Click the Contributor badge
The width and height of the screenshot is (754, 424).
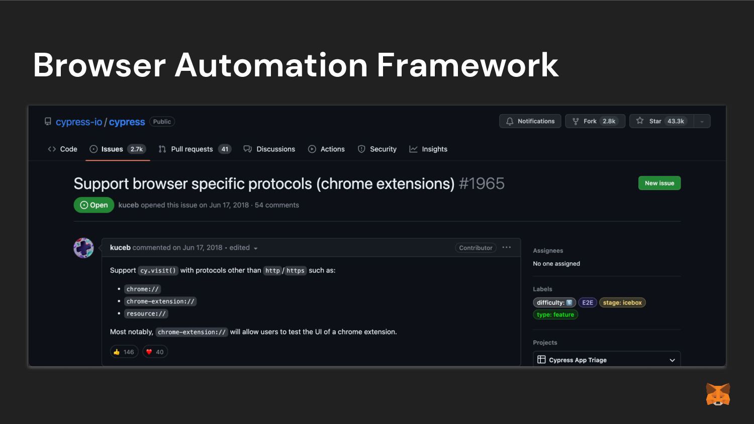[476, 248]
